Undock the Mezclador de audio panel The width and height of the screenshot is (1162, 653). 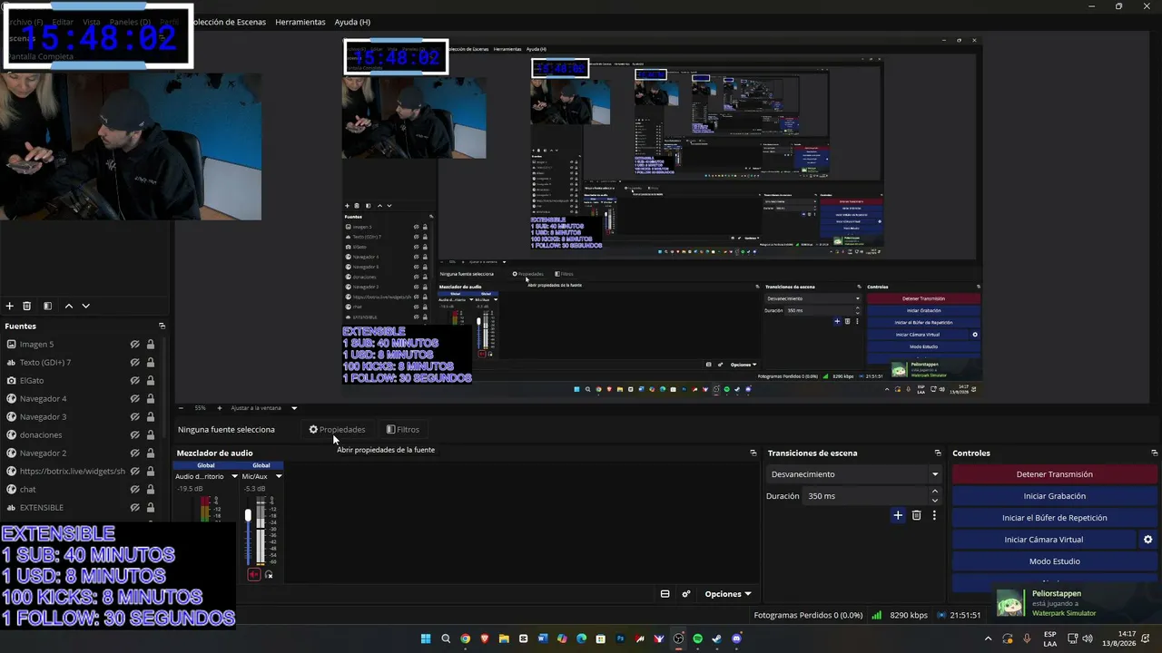coord(753,453)
